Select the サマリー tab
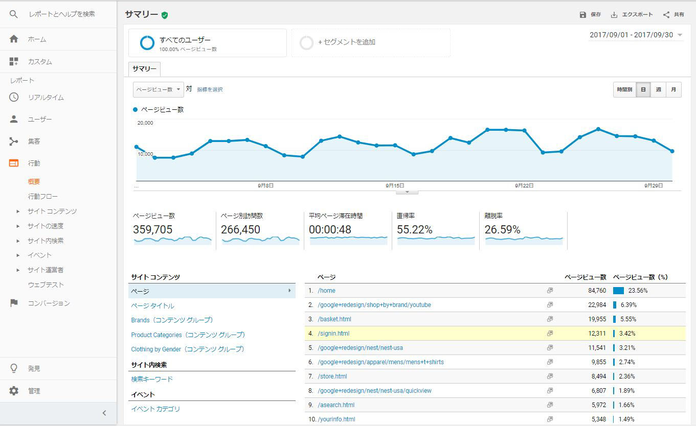The height and width of the screenshot is (426, 696). coord(145,69)
